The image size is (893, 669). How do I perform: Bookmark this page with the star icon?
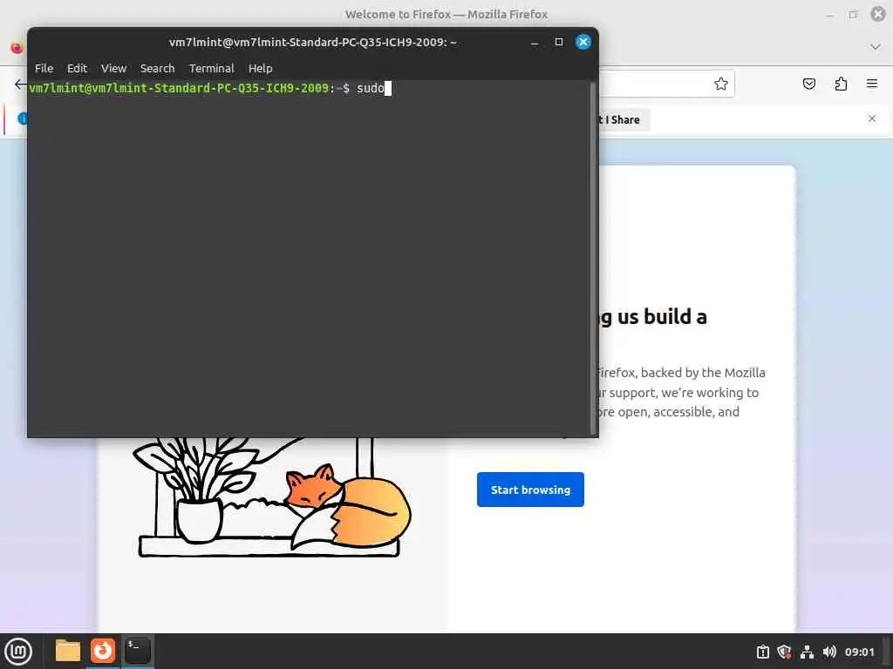(x=721, y=84)
